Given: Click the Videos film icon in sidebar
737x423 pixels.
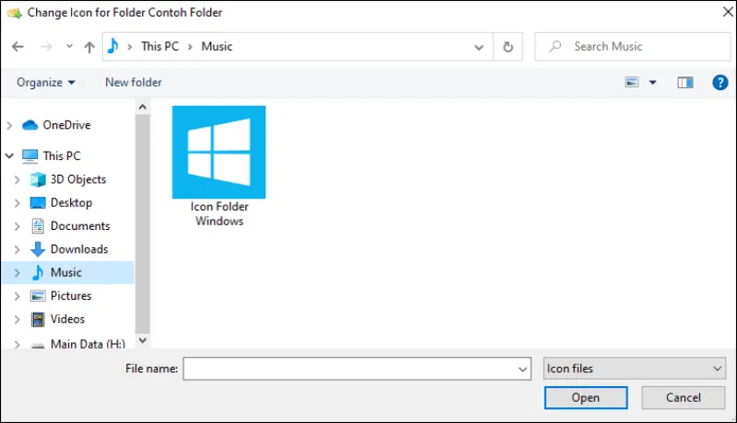Looking at the screenshot, I should pyautogui.click(x=38, y=319).
